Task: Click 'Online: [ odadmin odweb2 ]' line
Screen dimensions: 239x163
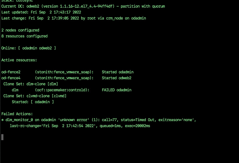Action: 29,48
